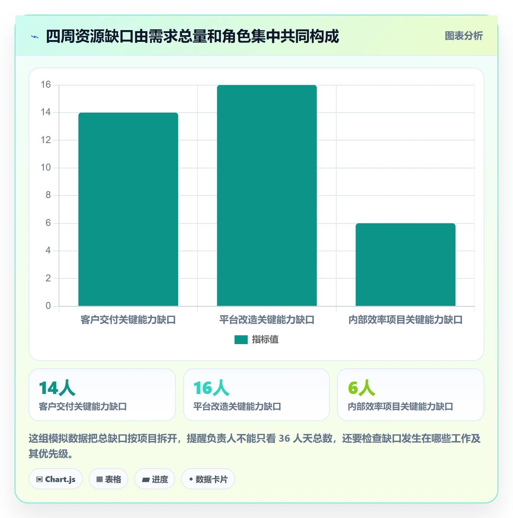513x518 pixels.
Task: Click the diamond icon in the 数据卡片 tag
Action: pos(191,479)
